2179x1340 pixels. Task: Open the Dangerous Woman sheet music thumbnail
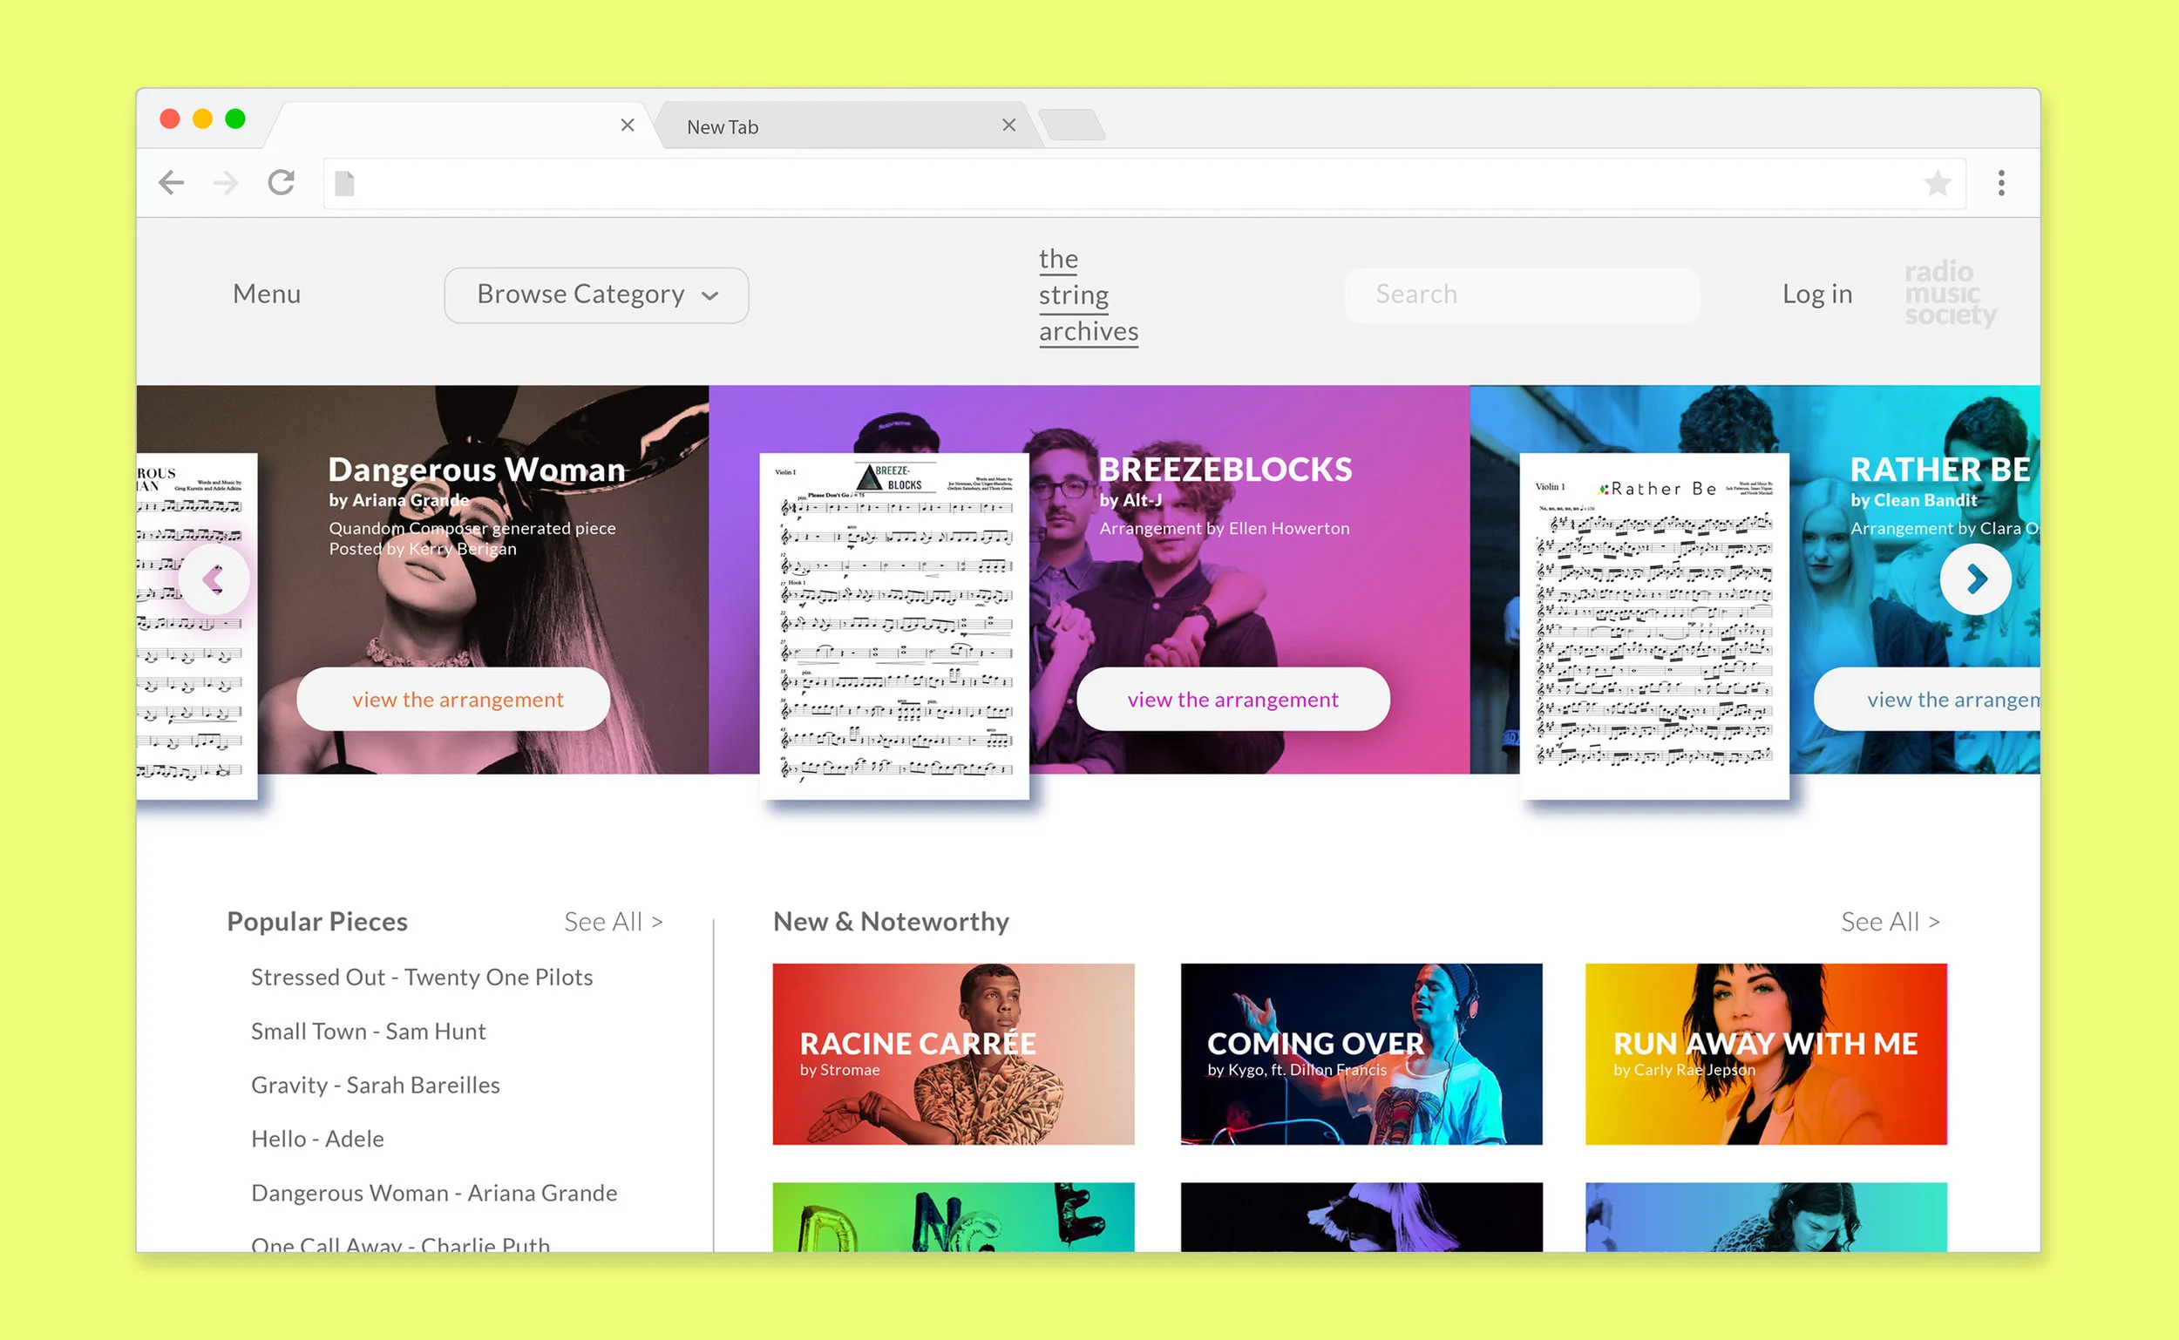(197, 626)
